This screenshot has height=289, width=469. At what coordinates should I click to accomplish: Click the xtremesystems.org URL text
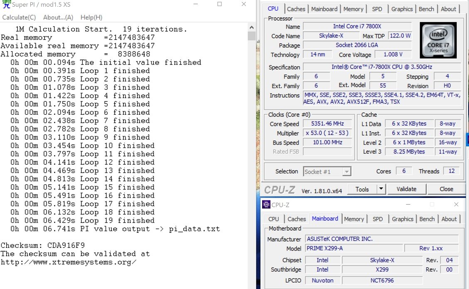(69, 262)
